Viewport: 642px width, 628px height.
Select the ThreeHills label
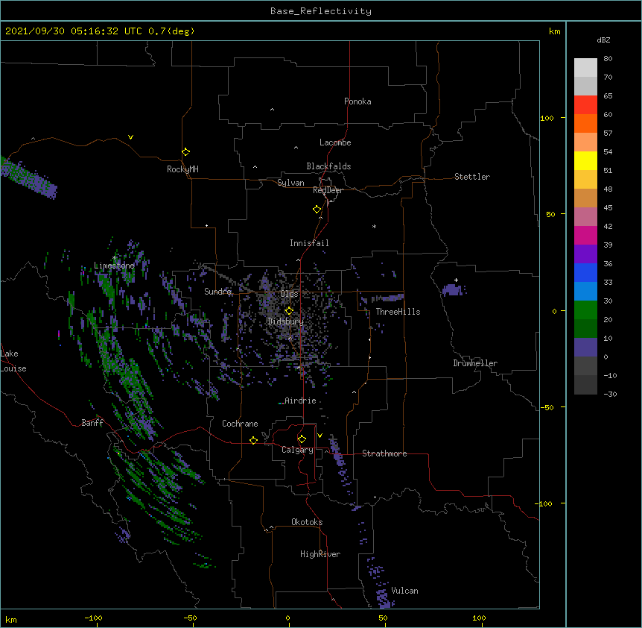(398, 312)
